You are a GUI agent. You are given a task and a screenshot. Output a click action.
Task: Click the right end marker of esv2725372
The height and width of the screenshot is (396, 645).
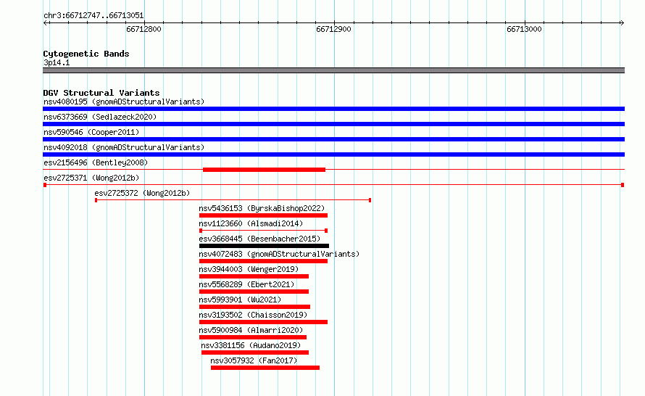tap(370, 200)
